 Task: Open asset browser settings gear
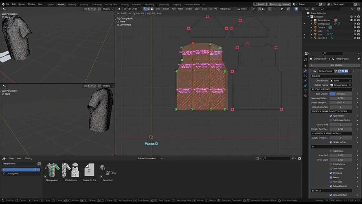pos(300,158)
